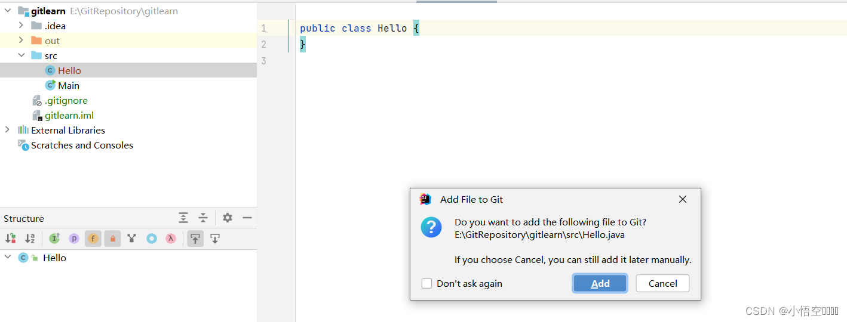Expand the out folder in project tree
The width and height of the screenshot is (847, 322).
pos(22,41)
